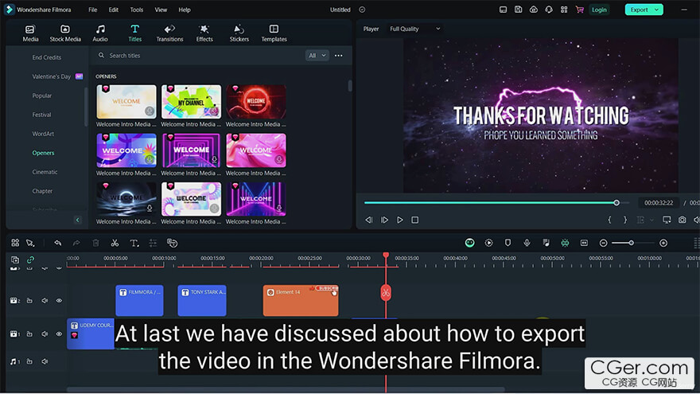Viewport: 700px width, 394px height.
Task: Click the mark in bracket icon
Action: [609, 220]
